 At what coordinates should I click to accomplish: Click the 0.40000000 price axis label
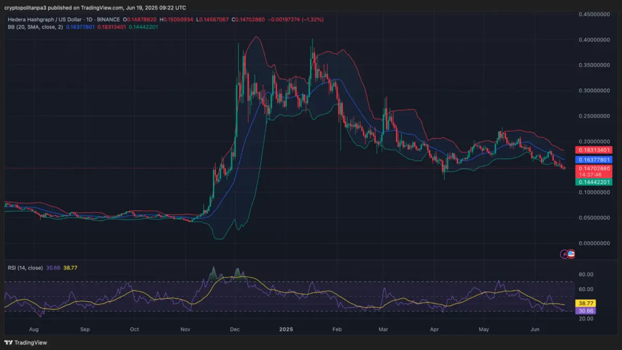tap(595, 40)
